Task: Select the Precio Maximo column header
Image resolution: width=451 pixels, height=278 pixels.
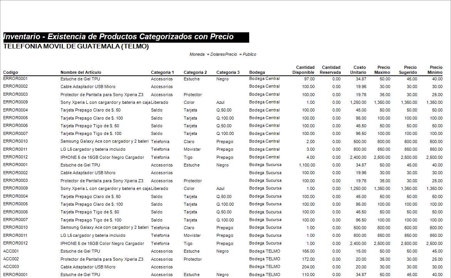Action: coord(382,70)
